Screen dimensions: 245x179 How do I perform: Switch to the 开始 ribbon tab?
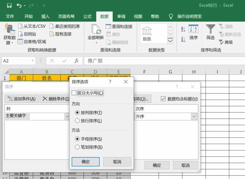pos(28,17)
